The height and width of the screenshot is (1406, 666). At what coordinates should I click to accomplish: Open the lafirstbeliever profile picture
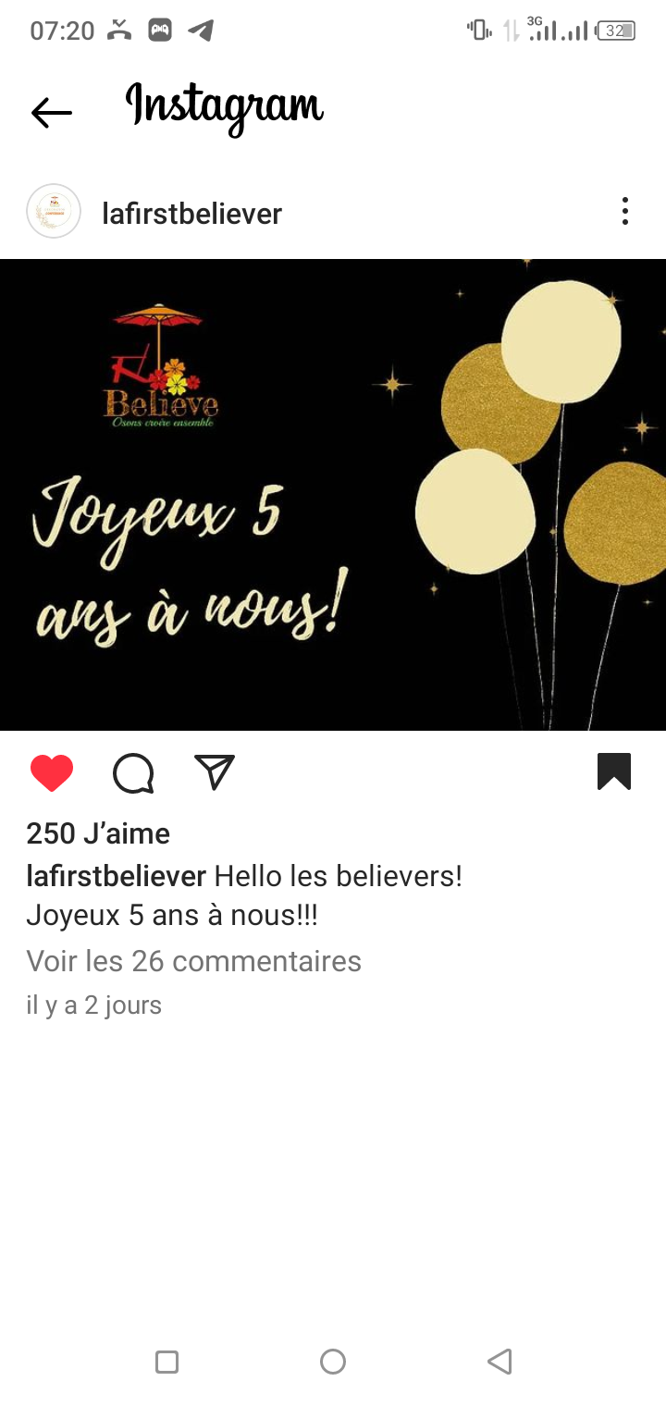pyautogui.click(x=54, y=212)
